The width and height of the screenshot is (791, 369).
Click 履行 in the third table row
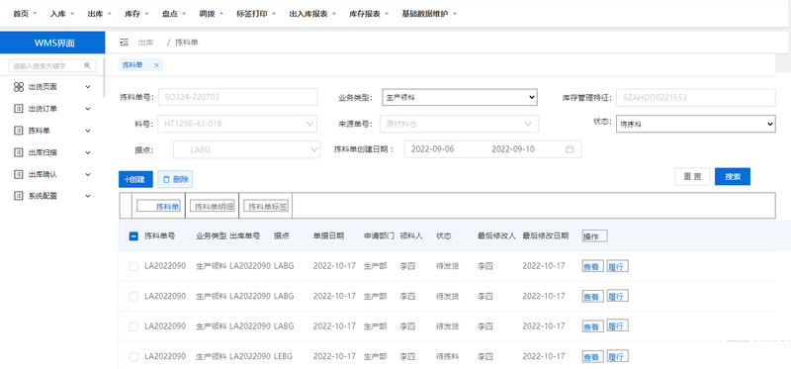(617, 326)
